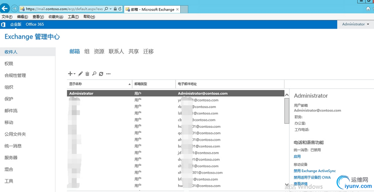This screenshot has width=374, height=192.
Task: Click the mailbox list scrollbar thumb
Action: tap(287, 111)
